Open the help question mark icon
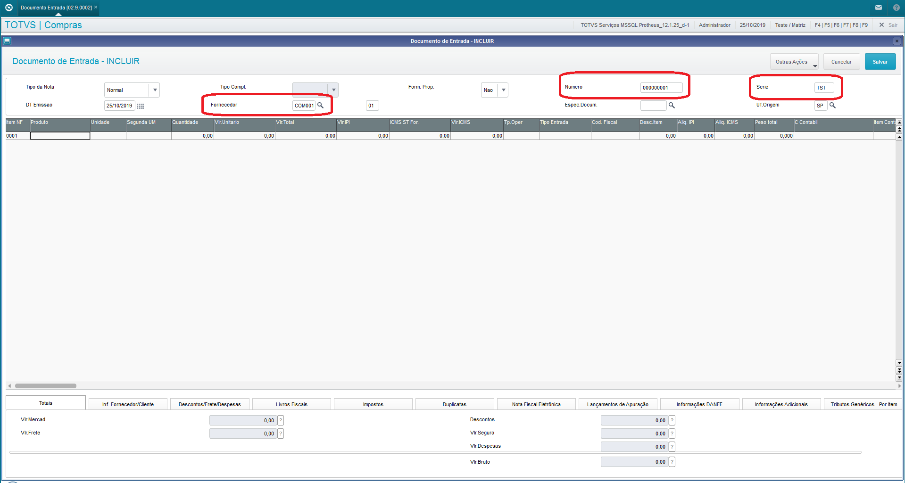 (x=897, y=8)
